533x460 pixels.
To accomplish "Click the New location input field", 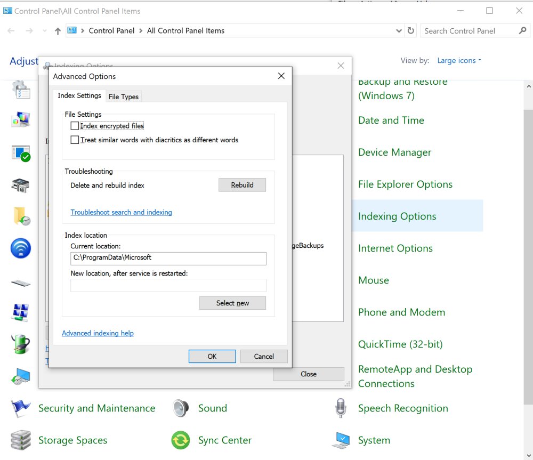I will 168,285.
